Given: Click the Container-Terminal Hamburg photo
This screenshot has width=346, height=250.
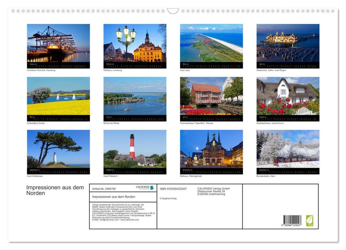Looking at the screenshot, I should 58,43.
